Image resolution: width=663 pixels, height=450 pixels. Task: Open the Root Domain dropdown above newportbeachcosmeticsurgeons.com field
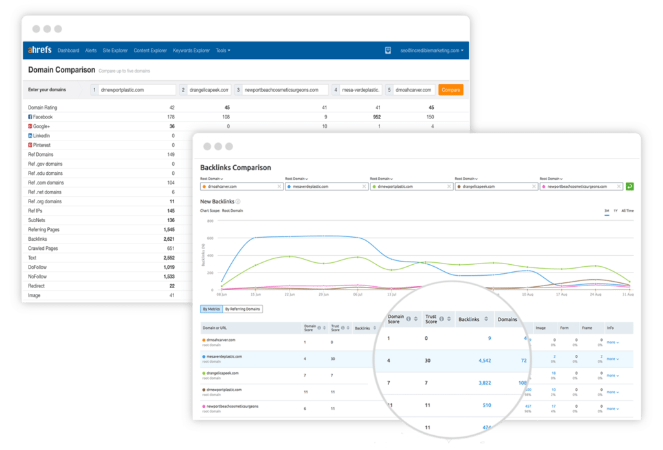coord(552,179)
